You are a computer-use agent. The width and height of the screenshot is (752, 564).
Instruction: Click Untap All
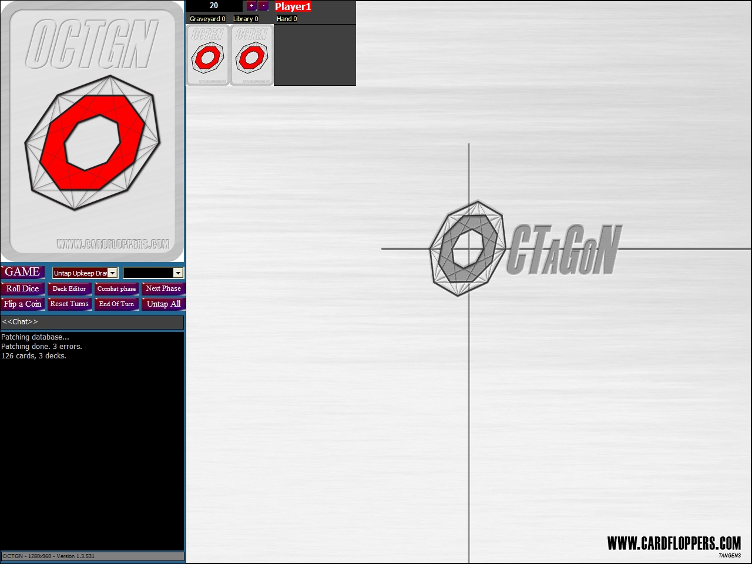point(163,304)
